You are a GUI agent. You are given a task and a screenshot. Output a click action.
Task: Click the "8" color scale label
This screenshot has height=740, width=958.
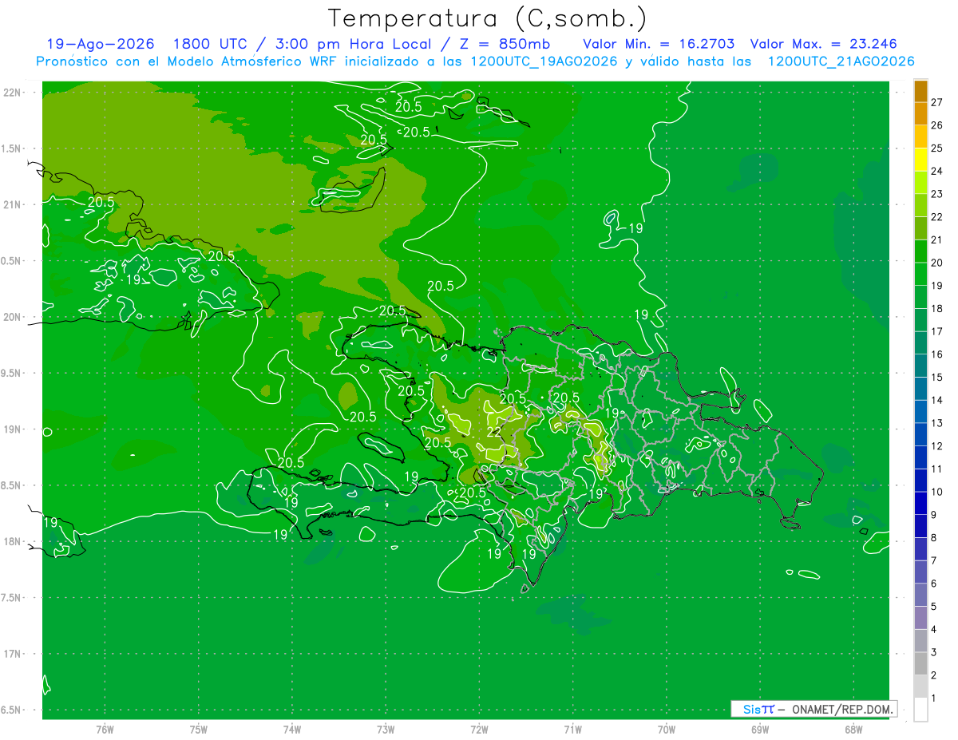coord(935,538)
